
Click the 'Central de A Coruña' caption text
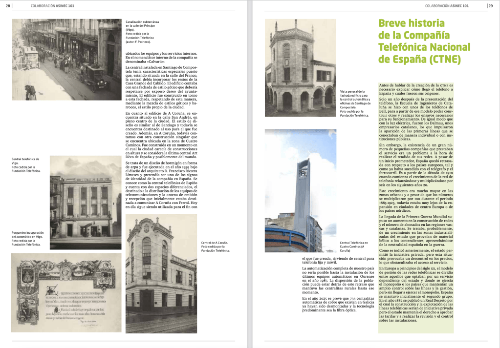(x=215, y=246)
